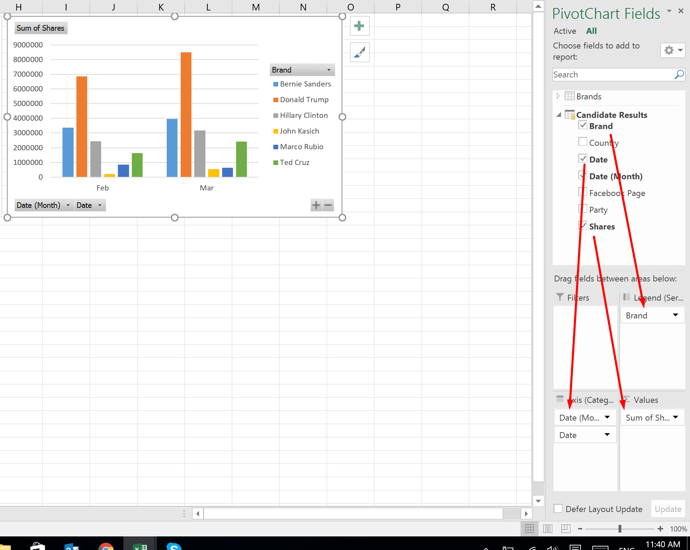Click the horizontal scroll left arrow
The width and height of the screenshot is (690, 550).
pyautogui.click(x=198, y=513)
